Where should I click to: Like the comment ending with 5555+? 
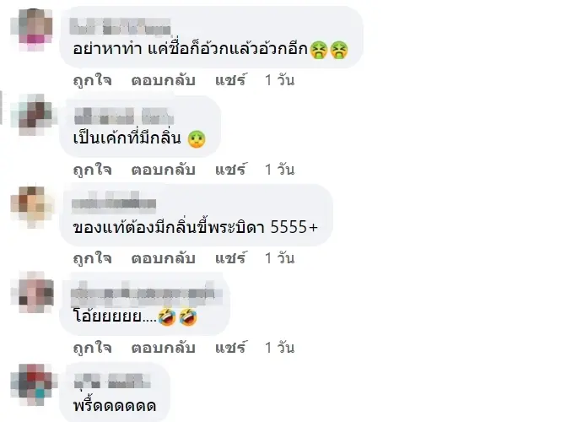tap(92, 258)
